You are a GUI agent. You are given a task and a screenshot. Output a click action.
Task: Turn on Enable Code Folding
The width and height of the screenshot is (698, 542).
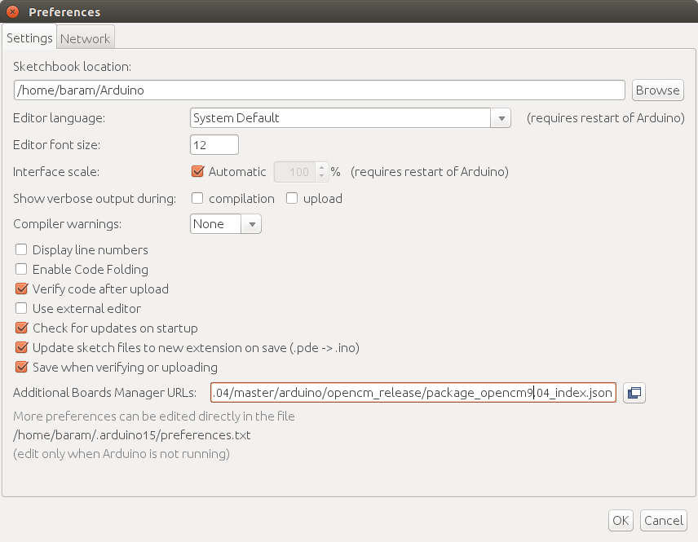point(21,270)
